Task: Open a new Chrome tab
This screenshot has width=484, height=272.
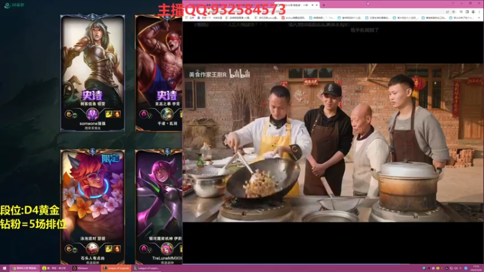Action: coord(324,5)
